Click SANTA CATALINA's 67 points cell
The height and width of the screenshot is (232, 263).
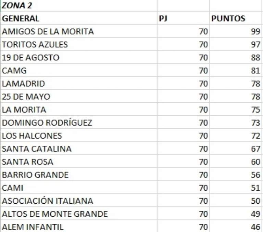click(x=255, y=149)
